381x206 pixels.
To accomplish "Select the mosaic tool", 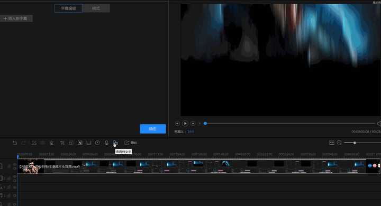I will pyautogui.click(x=80, y=143).
